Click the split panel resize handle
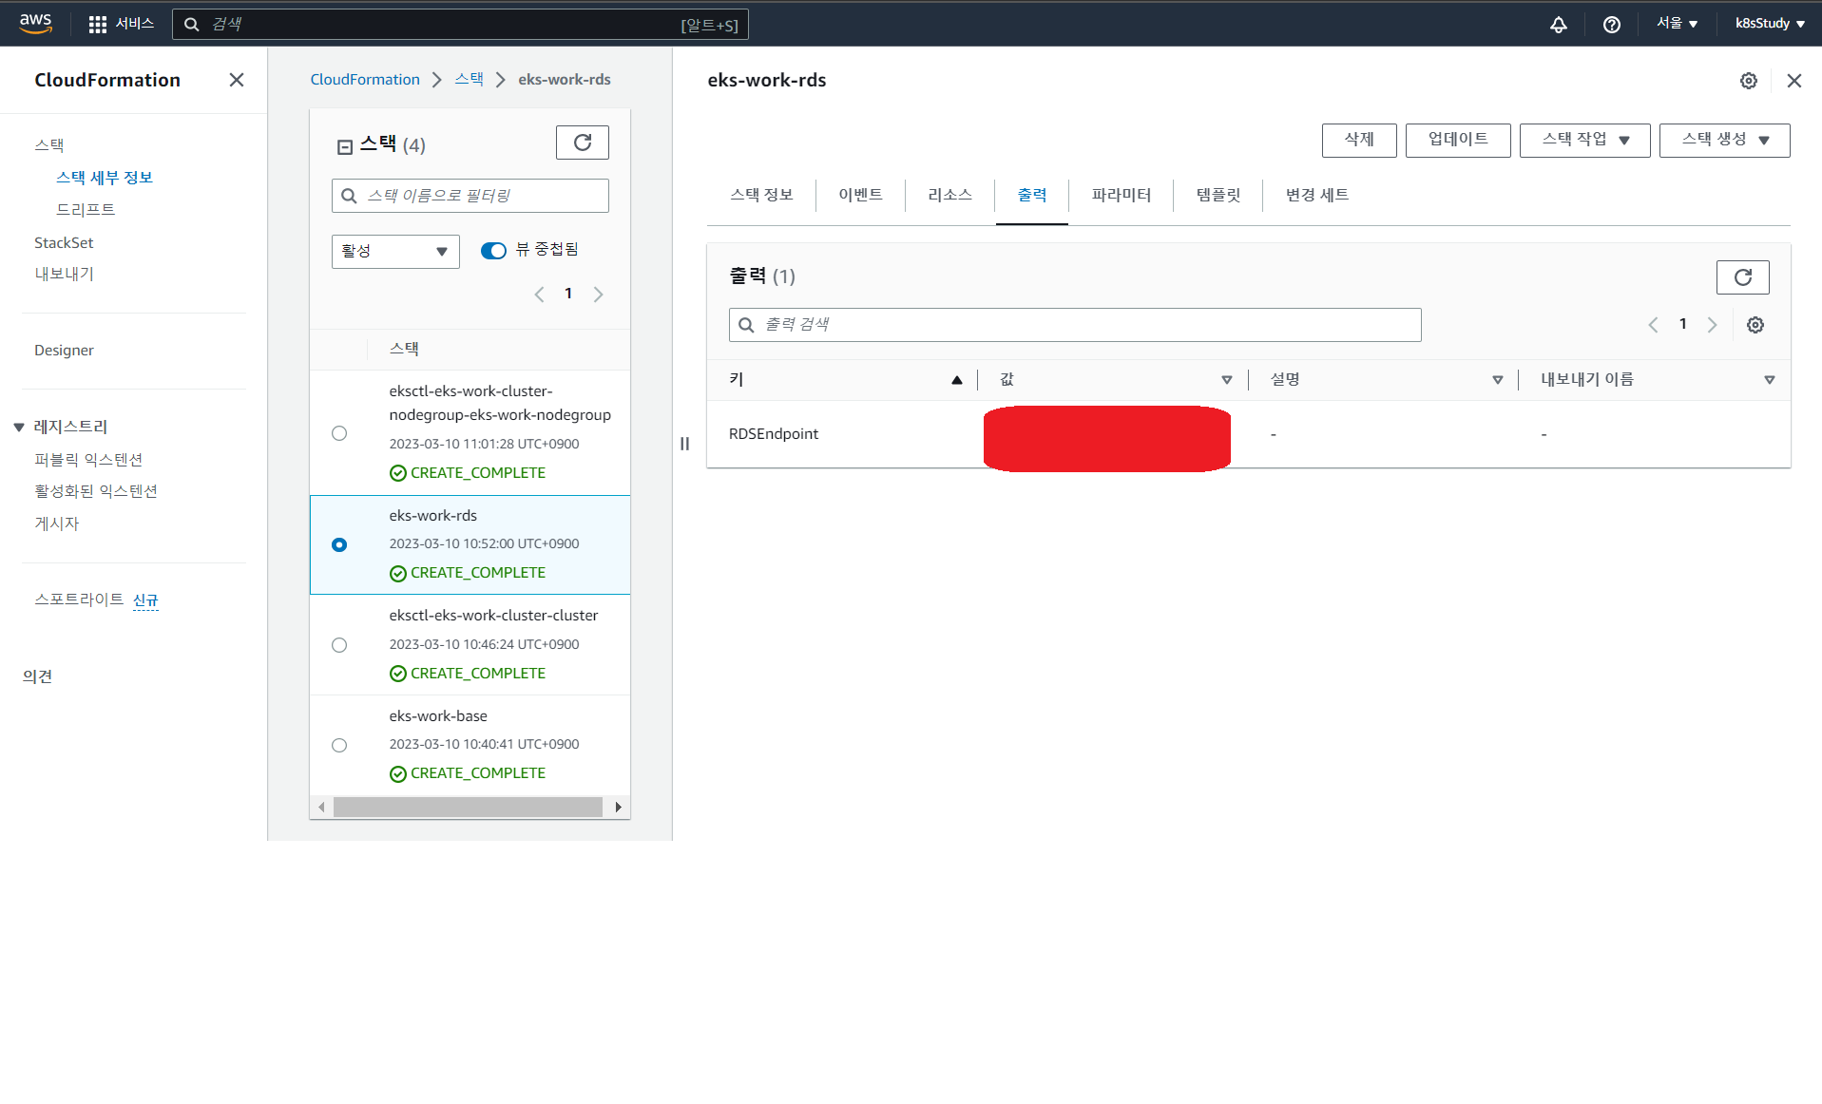Image resolution: width=1822 pixels, height=1104 pixels. (x=684, y=444)
